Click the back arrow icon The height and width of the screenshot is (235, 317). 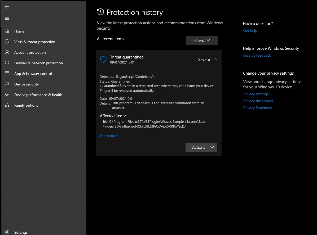point(7,7)
